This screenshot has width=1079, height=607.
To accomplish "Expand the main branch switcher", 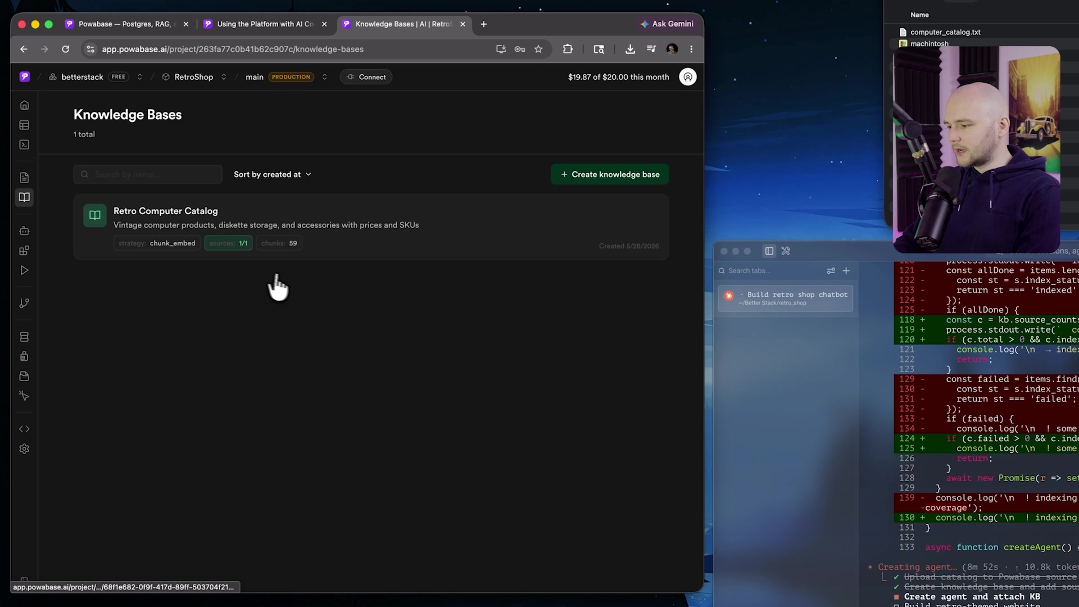I will pos(324,77).
